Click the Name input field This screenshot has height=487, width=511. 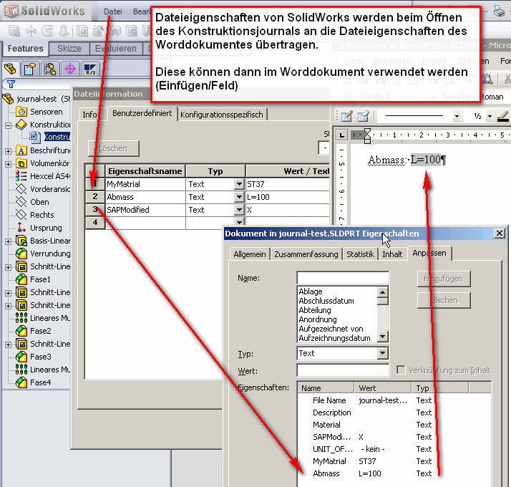point(343,278)
